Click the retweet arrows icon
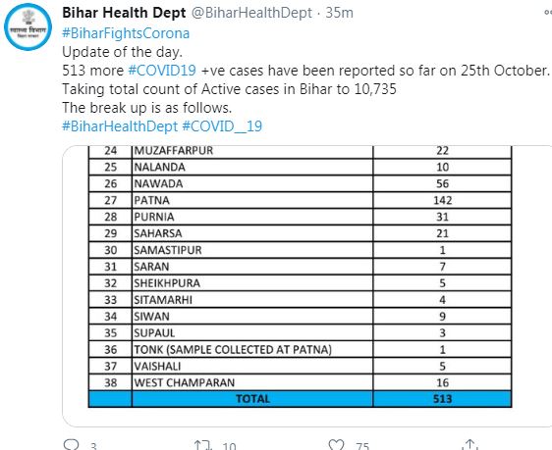 pos(203,445)
